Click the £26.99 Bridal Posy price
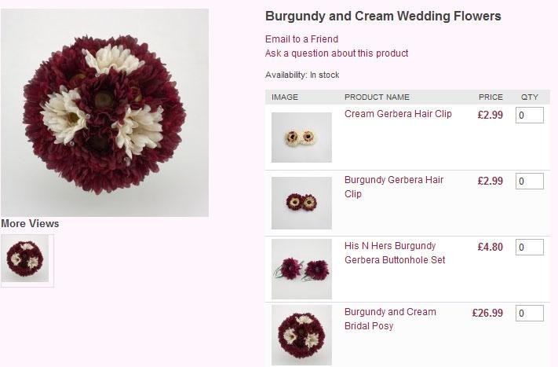This screenshot has height=367, width=558. 487,314
